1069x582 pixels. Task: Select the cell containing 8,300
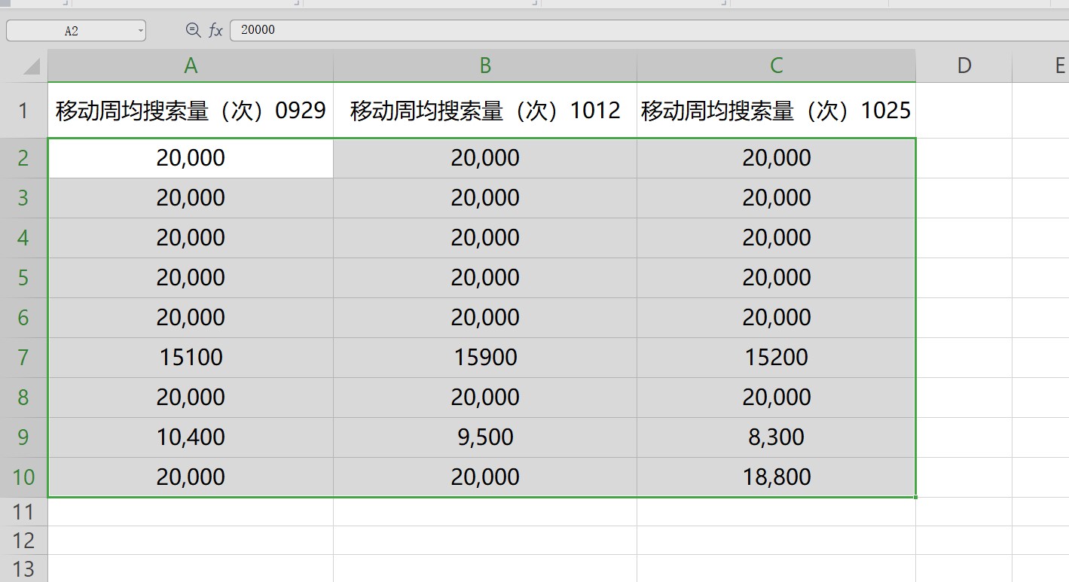coord(776,437)
